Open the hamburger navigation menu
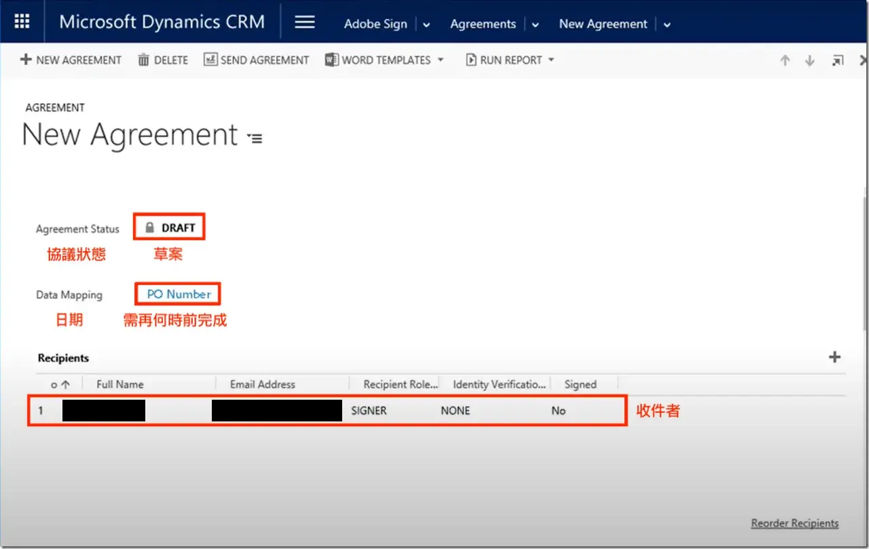The height and width of the screenshot is (549, 869). click(305, 22)
